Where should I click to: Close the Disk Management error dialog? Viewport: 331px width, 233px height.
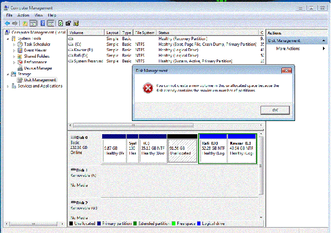(287, 70)
